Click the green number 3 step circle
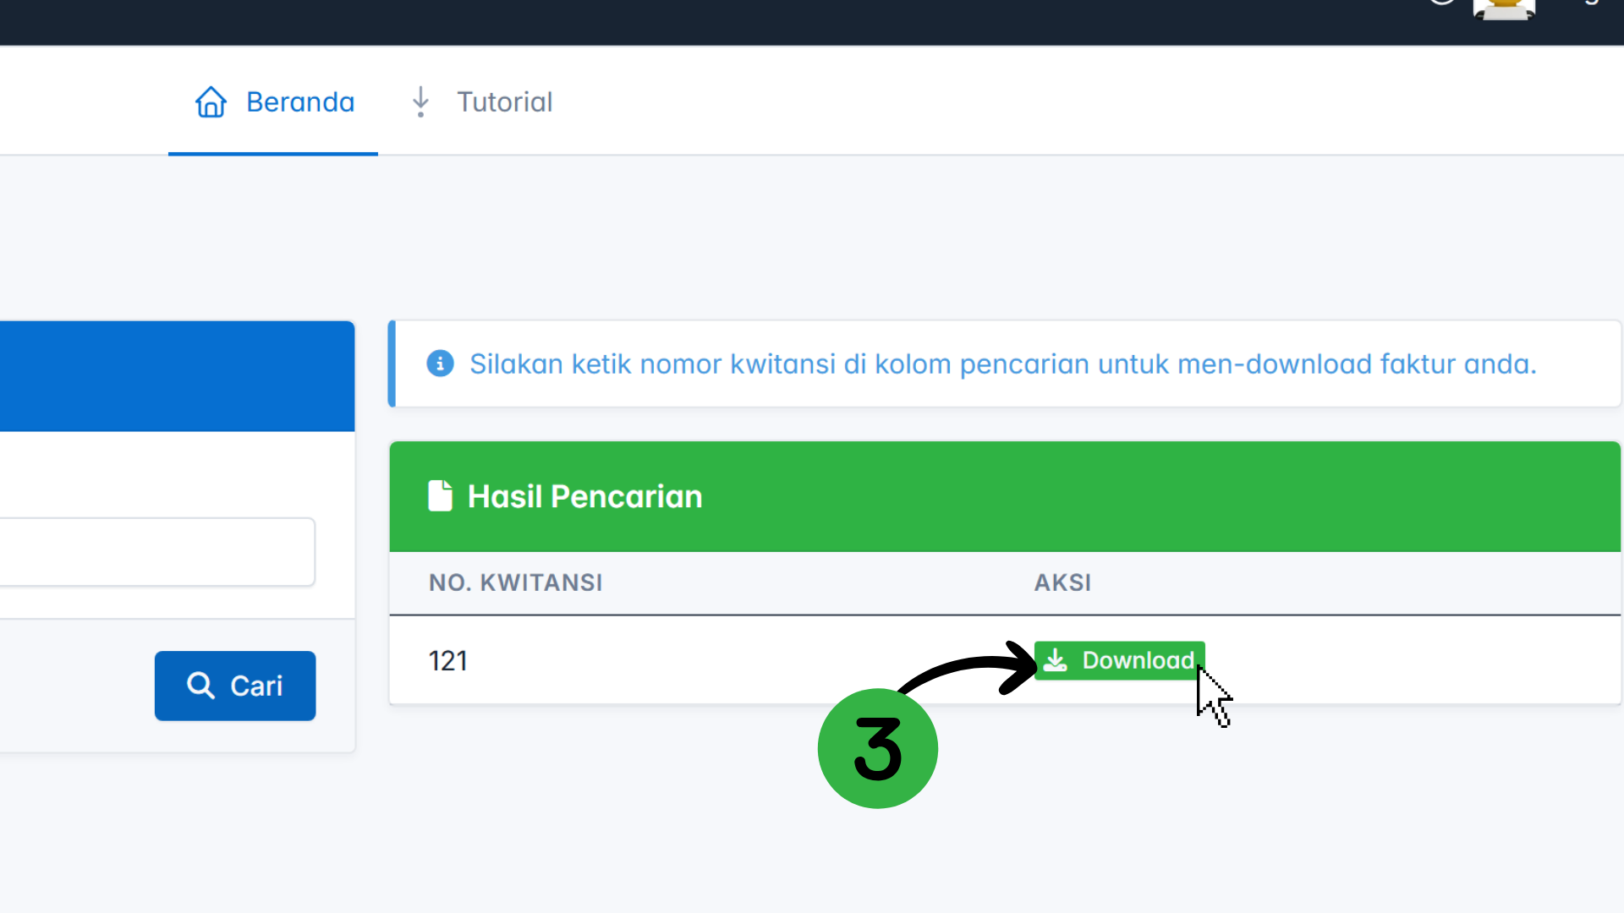This screenshot has width=1624, height=913. [x=877, y=749]
